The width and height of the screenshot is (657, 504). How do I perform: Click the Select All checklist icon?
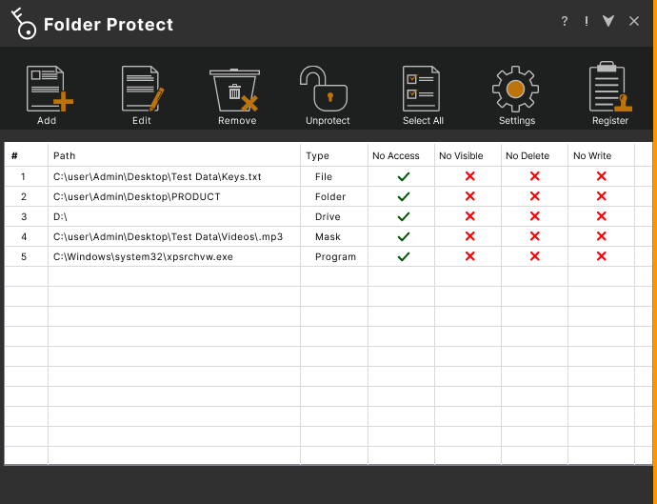[421, 89]
